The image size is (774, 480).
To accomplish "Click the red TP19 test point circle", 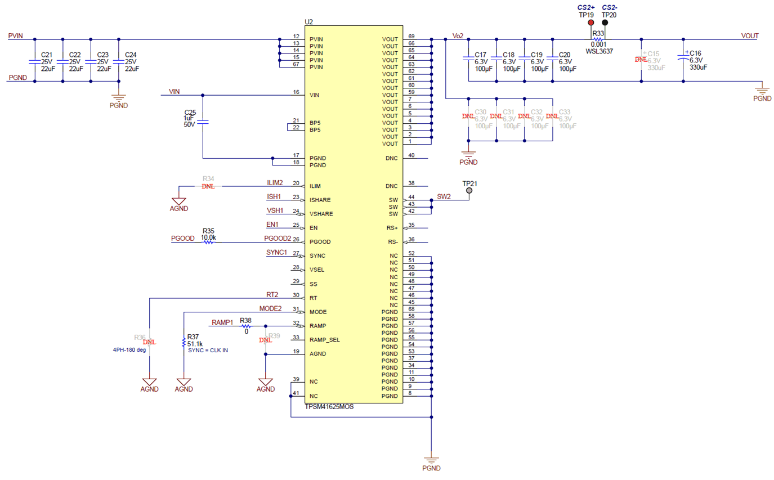I will 590,23.
